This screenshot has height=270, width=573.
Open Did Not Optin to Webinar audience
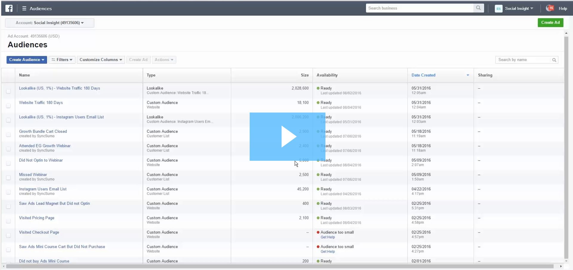pyautogui.click(x=41, y=160)
